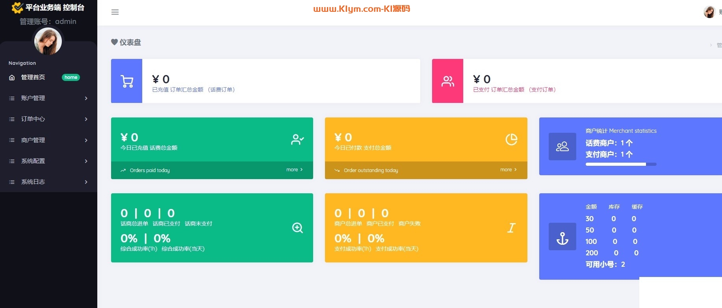Open the 系统配置 menu item
This screenshot has height=308, width=722.
(x=33, y=161)
